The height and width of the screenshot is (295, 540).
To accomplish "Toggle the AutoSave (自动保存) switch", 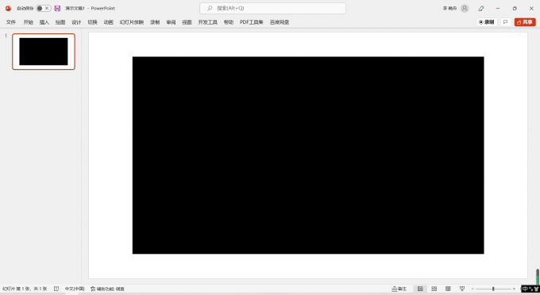I will [44, 8].
